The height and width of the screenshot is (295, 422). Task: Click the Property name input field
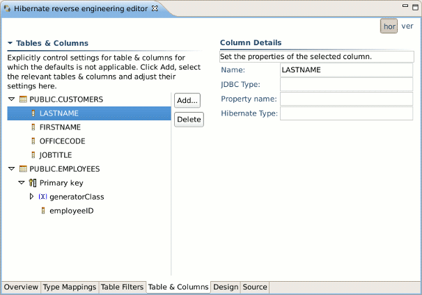coord(346,99)
